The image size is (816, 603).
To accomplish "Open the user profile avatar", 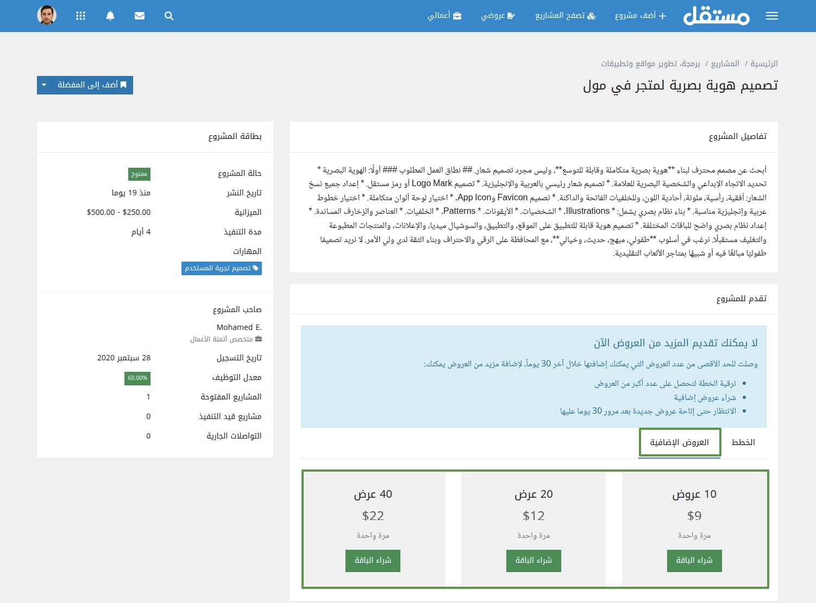I will [x=47, y=15].
